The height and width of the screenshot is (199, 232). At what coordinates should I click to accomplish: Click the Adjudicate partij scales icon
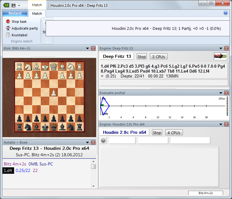8,28
